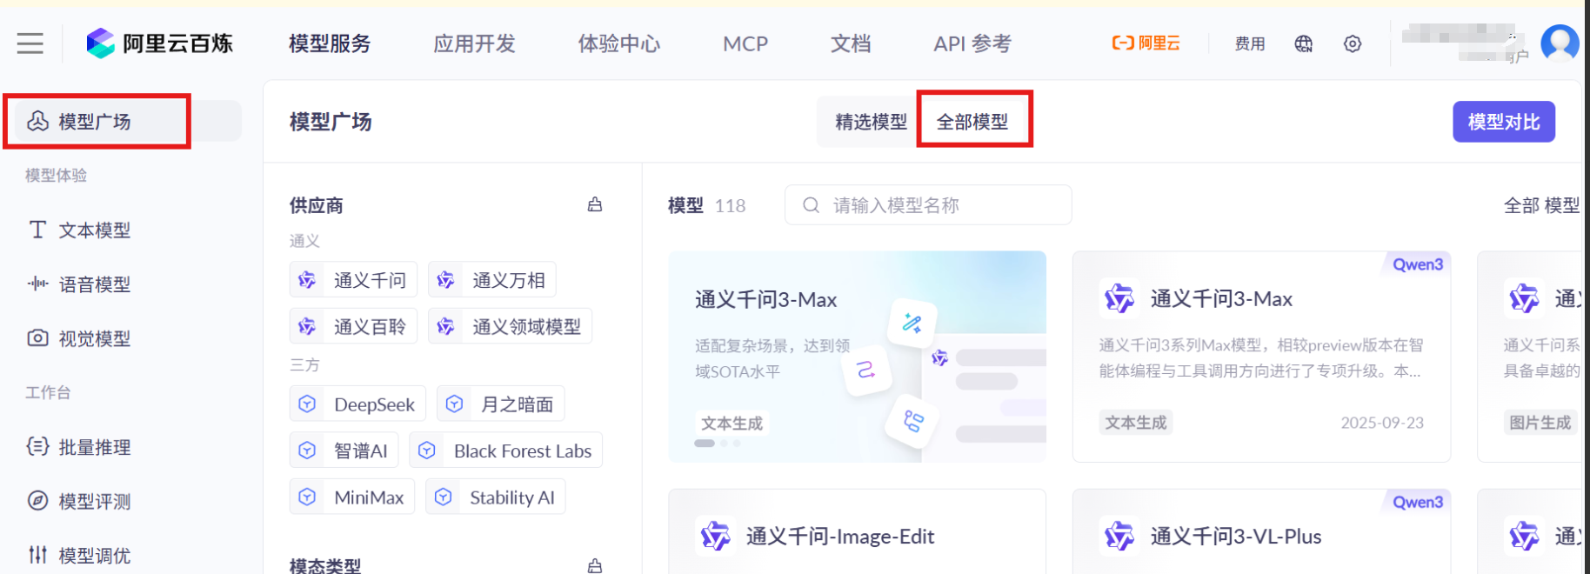
Task: Open 模型评测 in the sidebar
Action: click(x=95, y=501)
